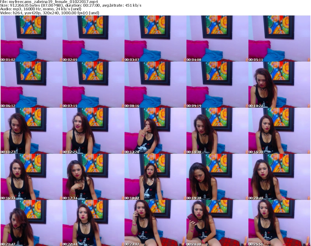Open the 00:14:30 frame
Viewport: 311px width, 246px height.
click(x=217, y=131)
